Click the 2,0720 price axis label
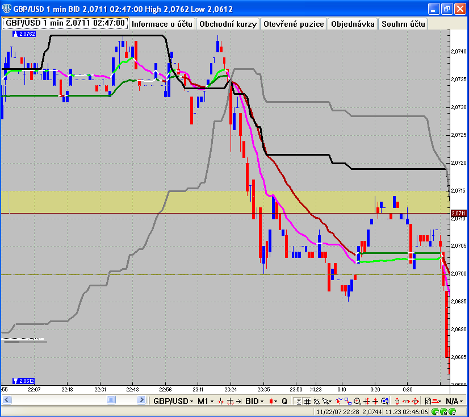 (459, 163)
